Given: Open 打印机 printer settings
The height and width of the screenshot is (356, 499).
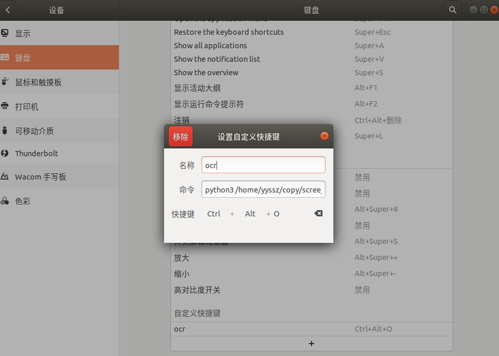Looking at the screenshot, I should click(x=26, y=106).
